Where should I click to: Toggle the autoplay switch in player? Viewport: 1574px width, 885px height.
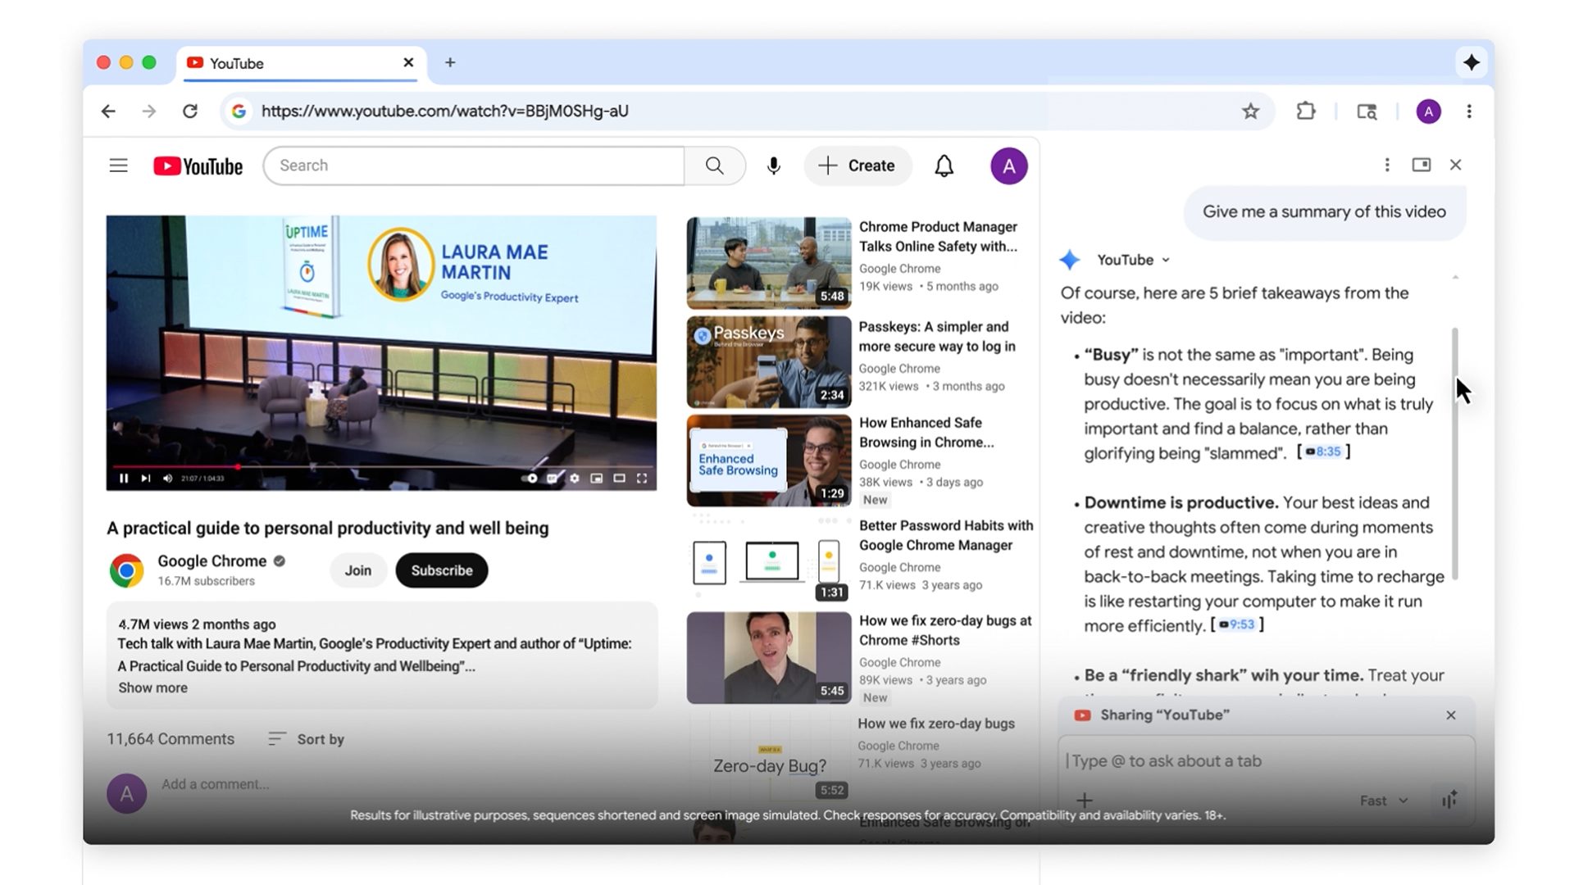click(x=530, y=479)
